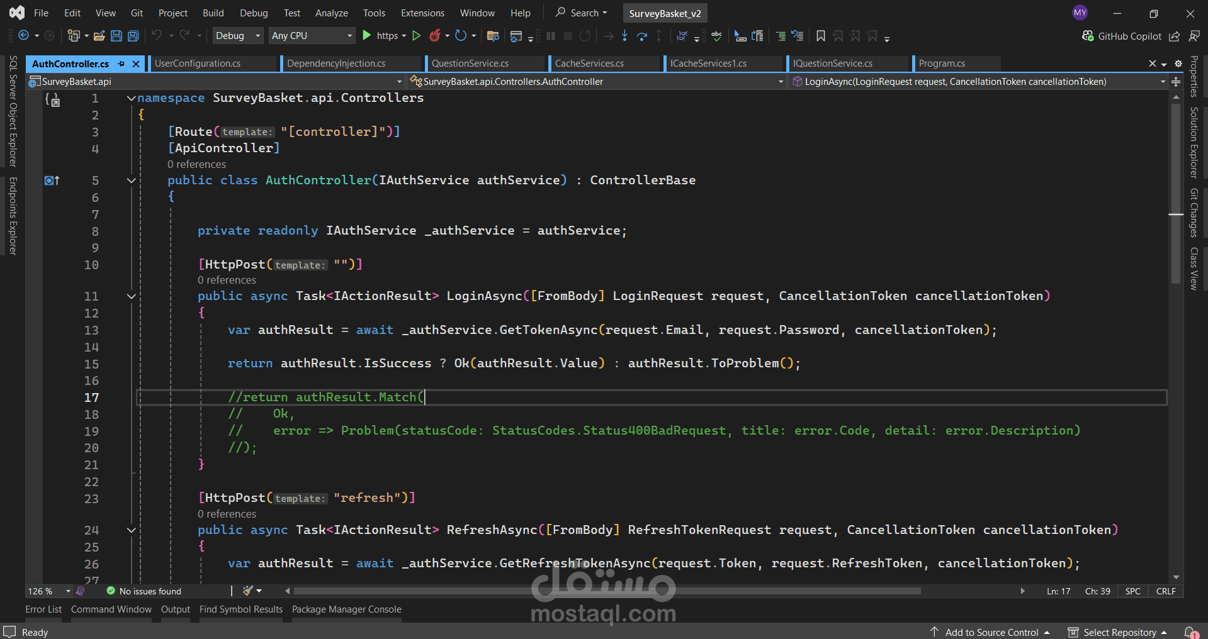Viewport: 1208px width, 639px height.
Task: Open the zoom level 126 % dropdown
Action: [49, 591]
